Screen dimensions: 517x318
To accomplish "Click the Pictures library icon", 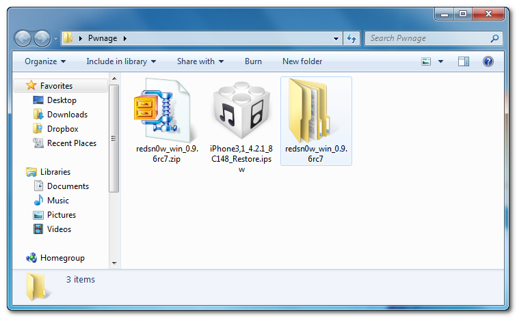I will pyautogui.click(x=38, y=215).
